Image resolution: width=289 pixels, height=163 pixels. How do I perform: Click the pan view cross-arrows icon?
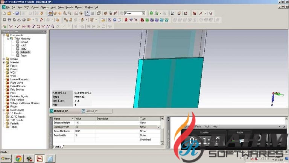click(x=60, y=13)
